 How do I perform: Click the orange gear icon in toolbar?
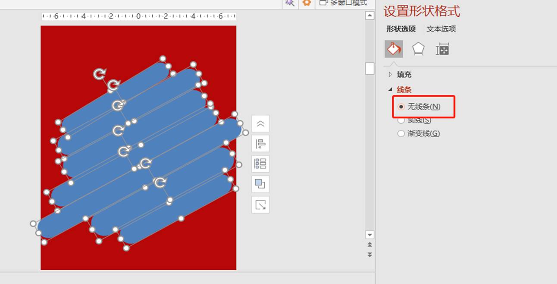(307, 3)
